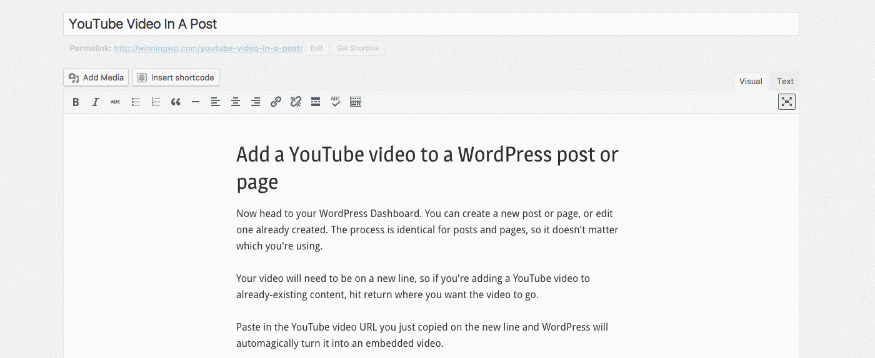Image resolution: width=875 pixels, height=358 pixels.
Task: Click the paragraph starting 'Now head to'
Action: click(x=427, y=230)
